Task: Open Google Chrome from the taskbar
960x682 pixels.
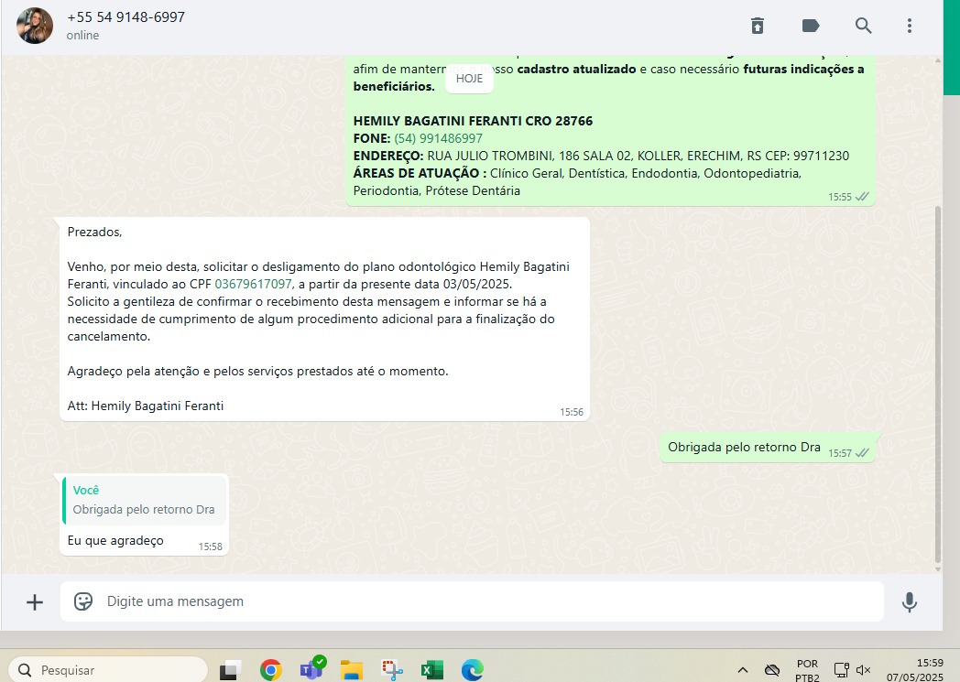Action: pyautogui.click(x=270, y=670)
